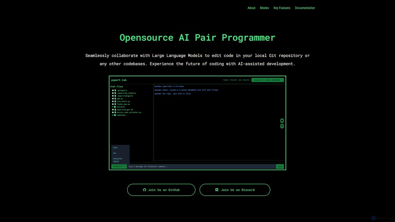Click the Send button
Viewport: 395px width, 222px height.
pyautogui.click(x=280, y=166)
